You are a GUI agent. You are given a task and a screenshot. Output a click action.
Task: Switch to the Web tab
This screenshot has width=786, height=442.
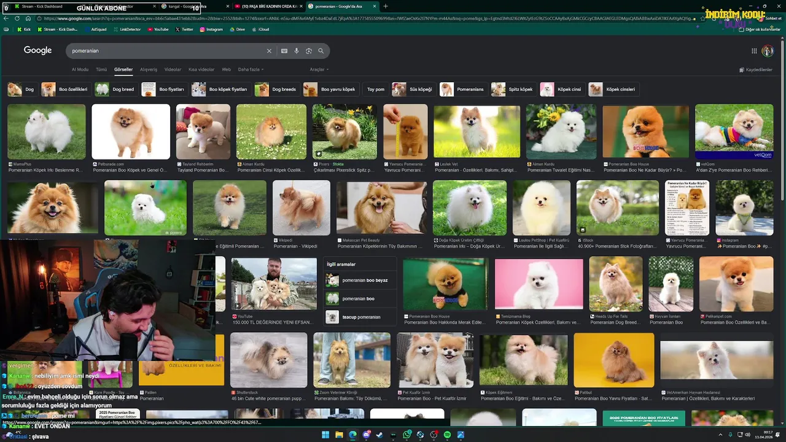(226, 69)
